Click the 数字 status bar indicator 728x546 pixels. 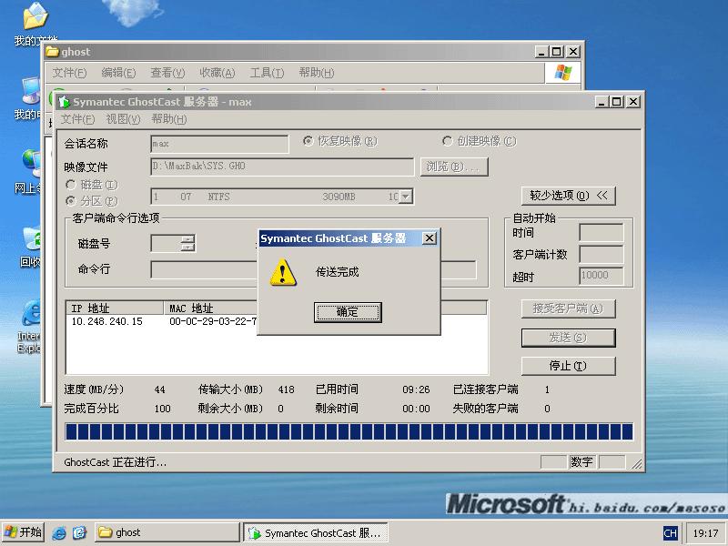pos(581,462)
